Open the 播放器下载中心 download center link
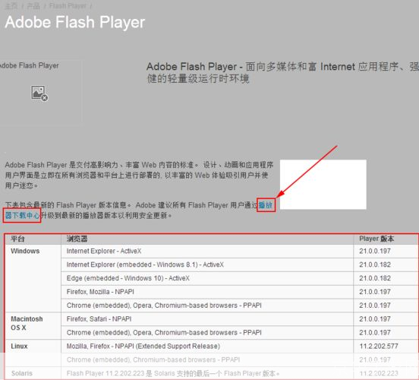This screenshot has height=380, width=419. tap(22, 215)
